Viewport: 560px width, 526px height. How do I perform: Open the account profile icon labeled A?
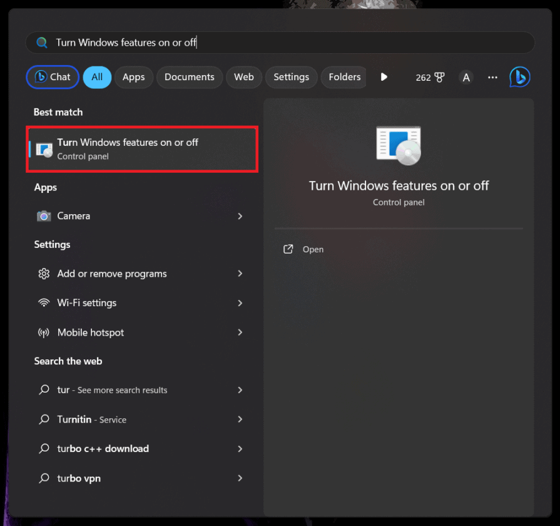click(x=466, y=77)
